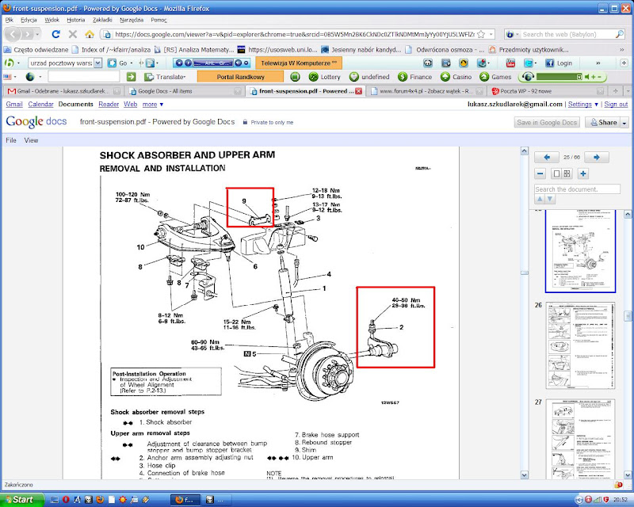
Task: Expand Share button dropdown arrow
Action: click(x=624, y=123)
